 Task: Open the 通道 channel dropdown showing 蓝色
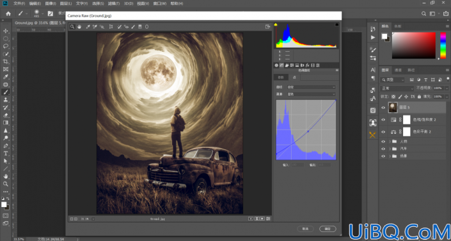click(311, 94)
